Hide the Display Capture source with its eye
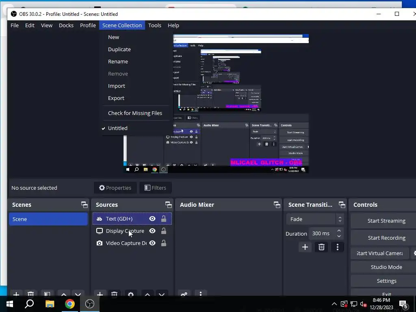 152,231
